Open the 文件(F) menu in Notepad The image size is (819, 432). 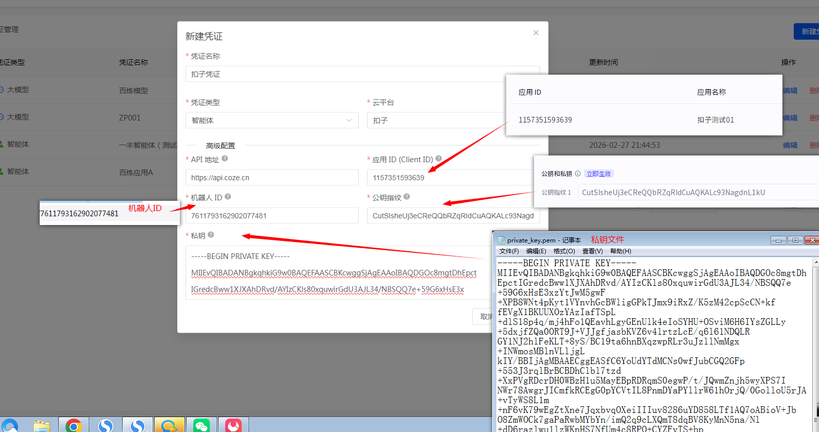pos(509,251)
